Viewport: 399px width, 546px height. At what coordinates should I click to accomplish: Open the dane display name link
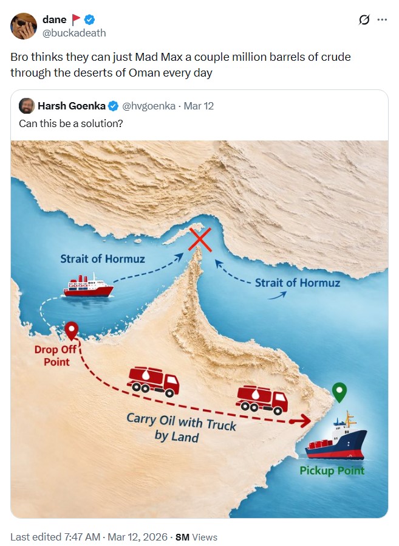point(54,20)
